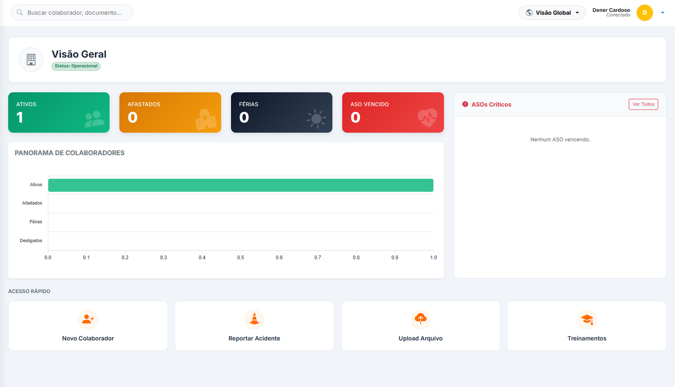Viewport: 675px width, 387px height.
Task: Select the Dener Cardoso profile avatar
Action: [x=645, y=13]
